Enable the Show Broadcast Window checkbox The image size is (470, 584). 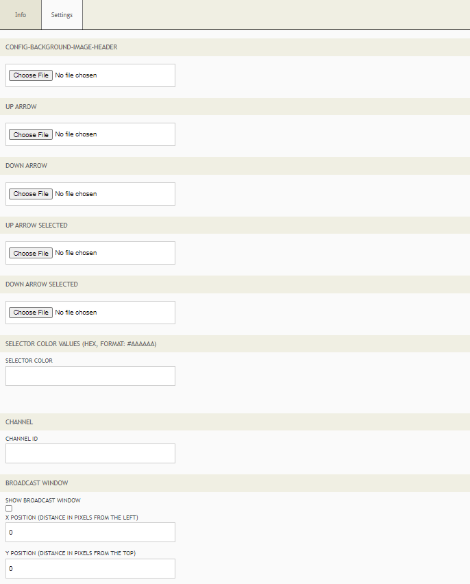[x=9, y=509]
